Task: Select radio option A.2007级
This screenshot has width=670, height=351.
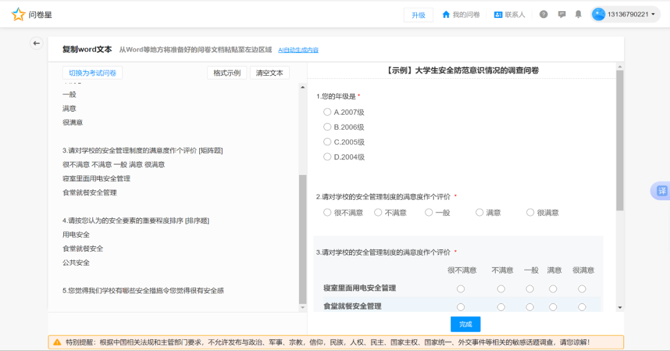Action: tap(328, 112)
